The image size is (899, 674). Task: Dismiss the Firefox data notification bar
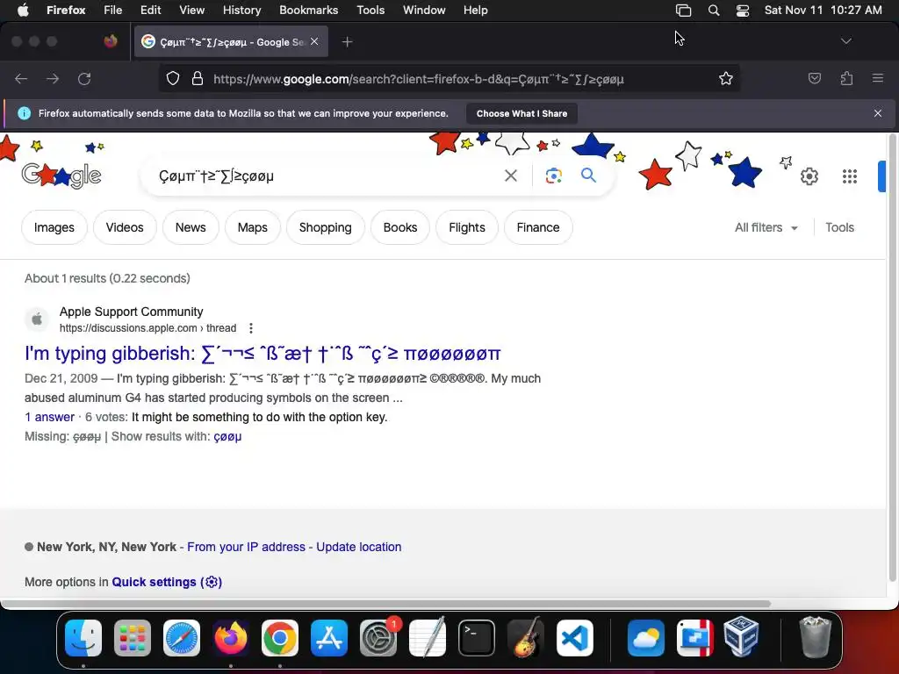(877, 113)
